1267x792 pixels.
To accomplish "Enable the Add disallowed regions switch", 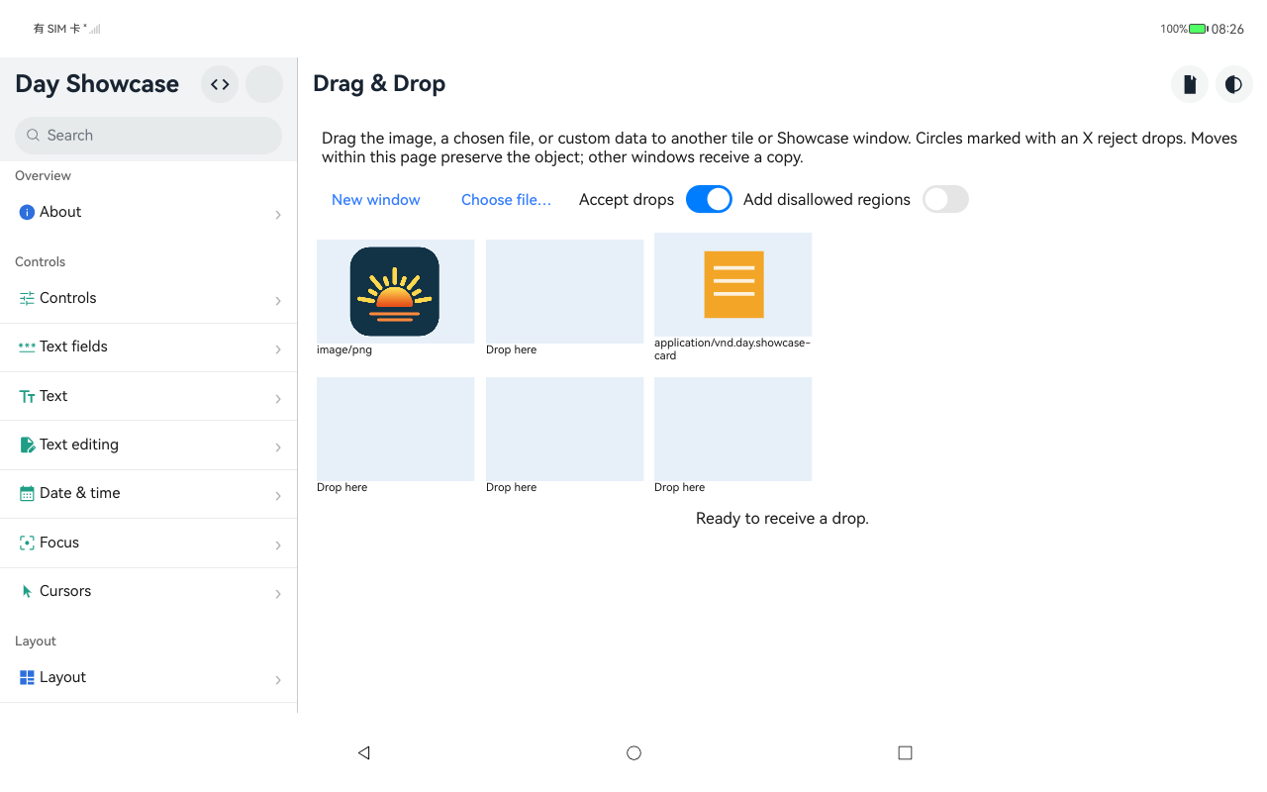I will pos(945,199).
